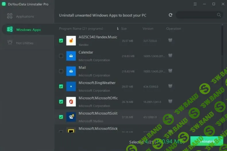Image resolution: width=227 pixels, height=151 pixels.
Task: Uncheck the A025C540.Yandex.Music checkbox
Action: coord(61,41)
